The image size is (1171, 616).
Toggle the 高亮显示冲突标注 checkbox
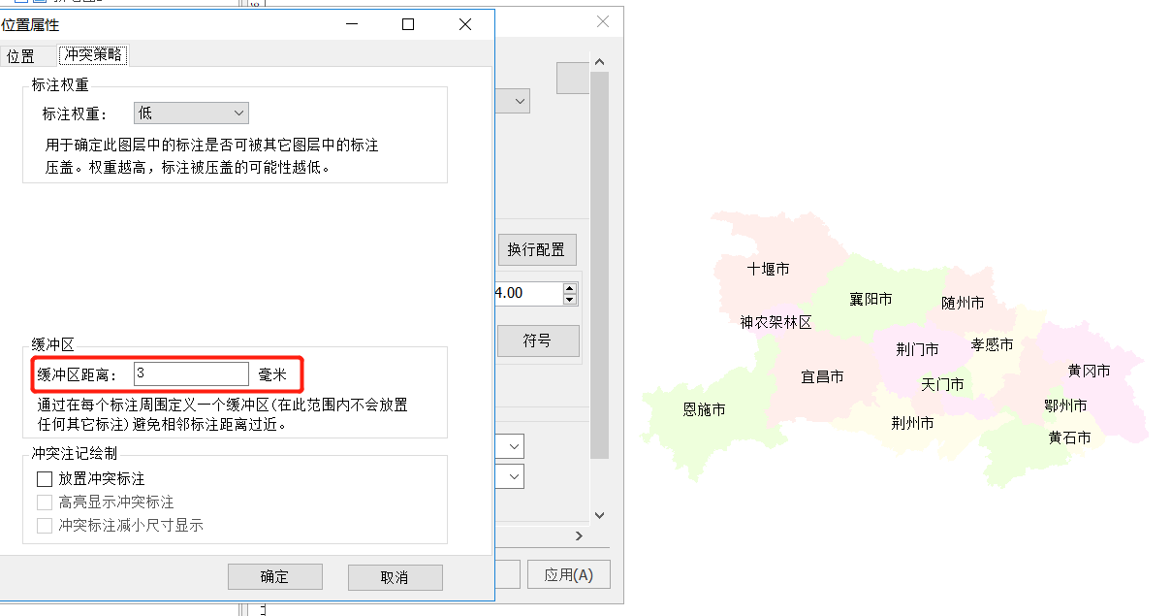(45, 502)
